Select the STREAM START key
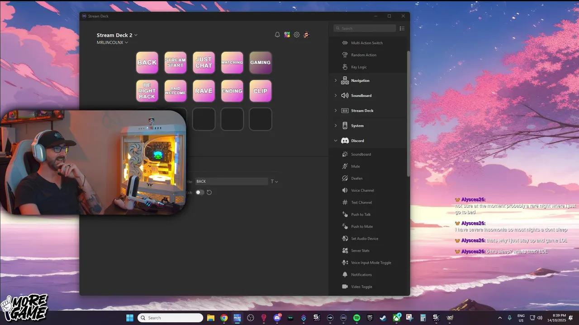The image size is (579, 325). tap(176, 63)
